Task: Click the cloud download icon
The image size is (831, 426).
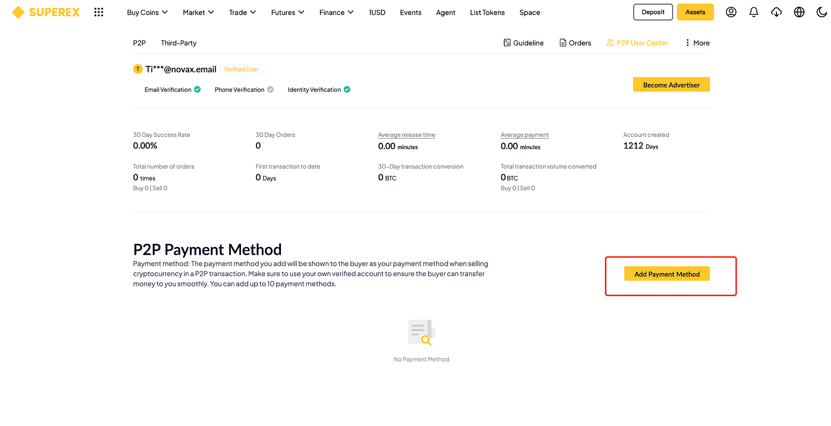Action: 776,12
